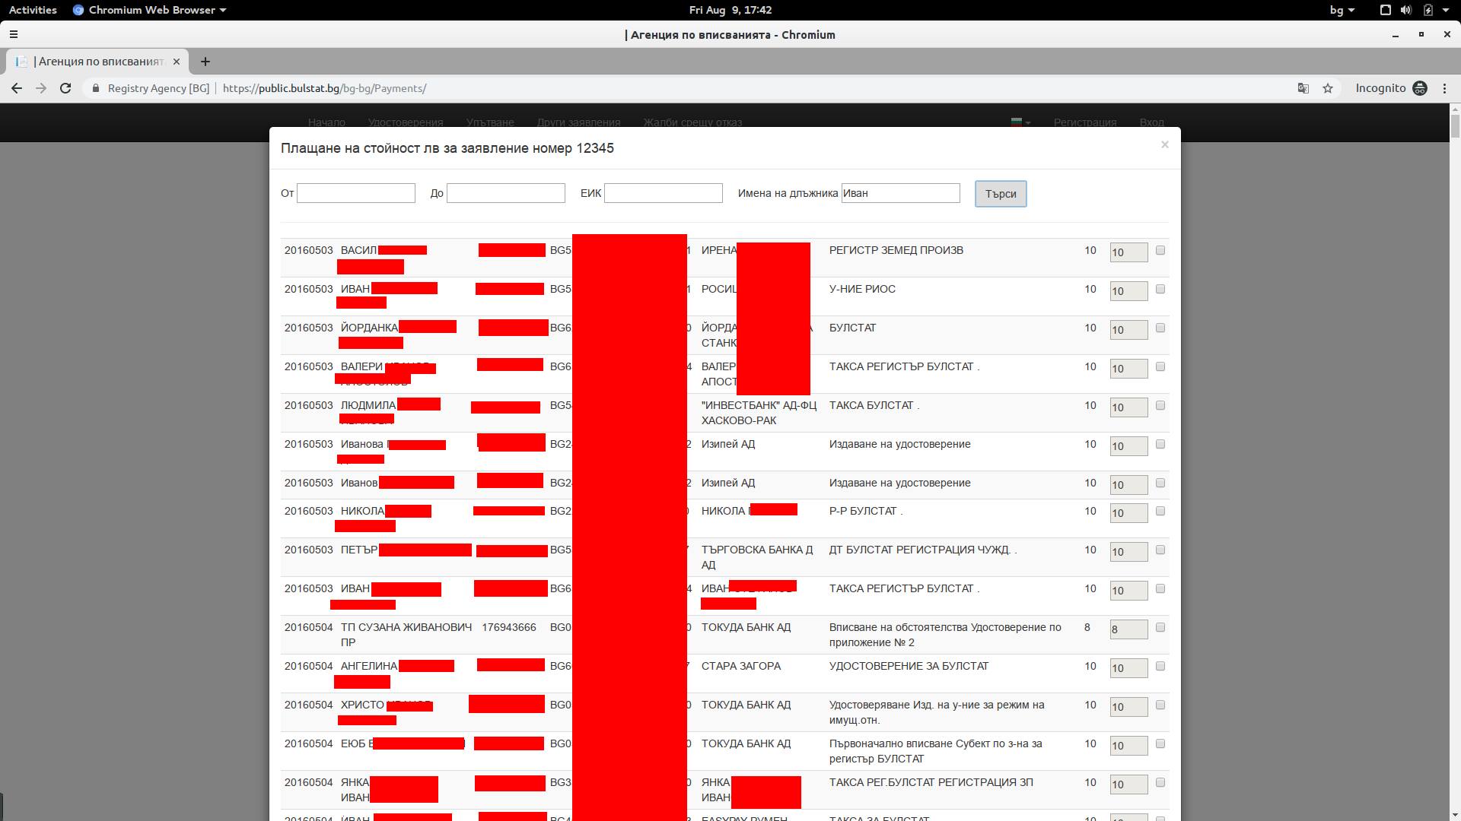1461x821 pixels.
Task: Open a new browser tab
Action: pyautogui.click(x=205, y=62)
